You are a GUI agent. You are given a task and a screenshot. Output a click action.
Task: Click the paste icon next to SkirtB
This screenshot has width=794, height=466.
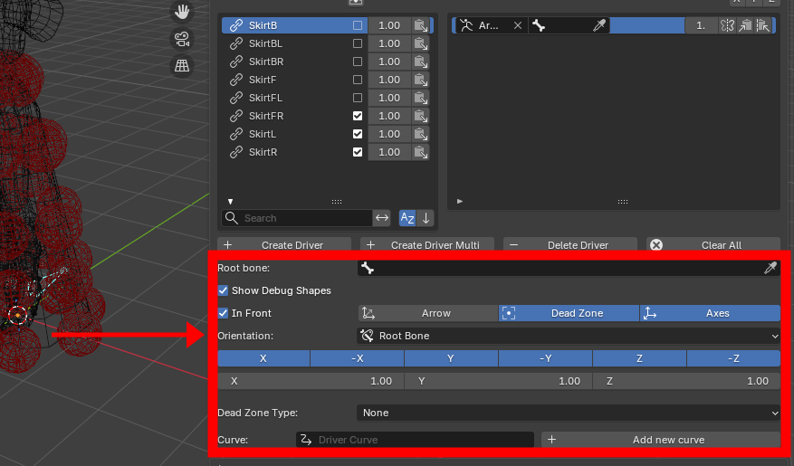pos(421,25)
